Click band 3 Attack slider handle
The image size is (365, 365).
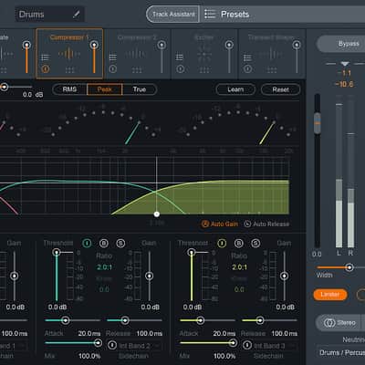pos(200,320)
